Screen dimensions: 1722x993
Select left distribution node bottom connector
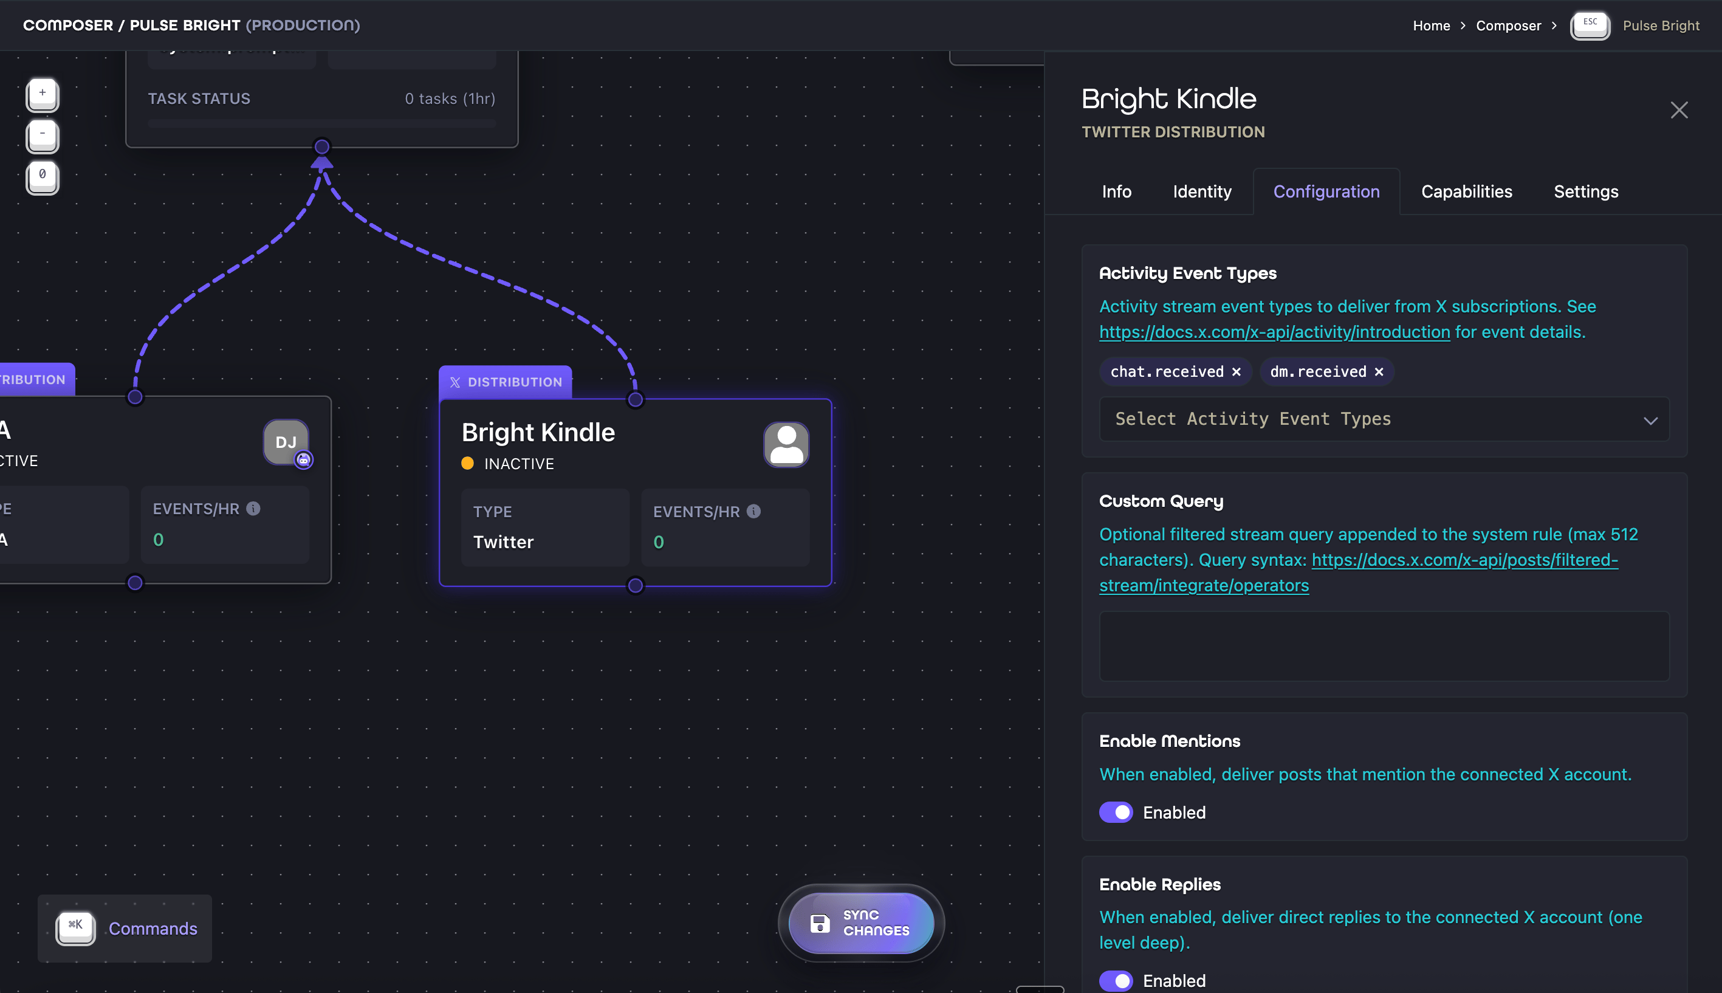pos(135,582)
